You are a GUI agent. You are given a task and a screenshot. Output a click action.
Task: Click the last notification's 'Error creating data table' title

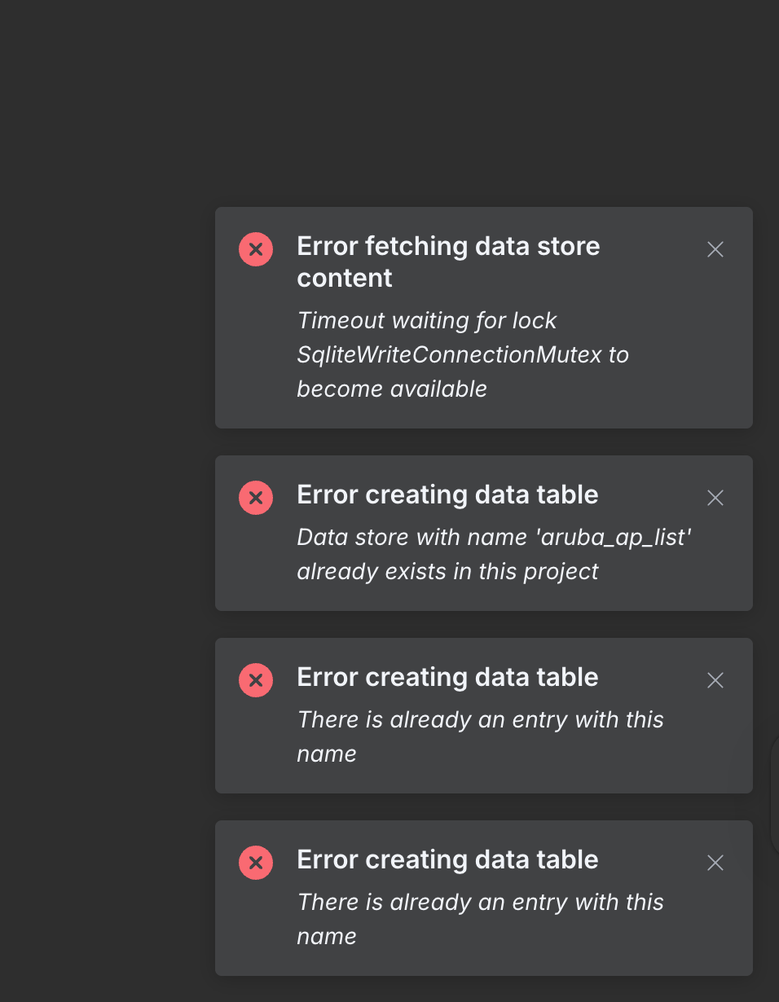[447, 859]
